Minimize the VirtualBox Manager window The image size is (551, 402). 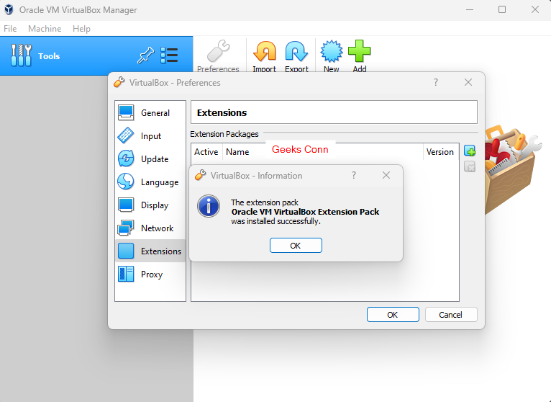[470, 9]
